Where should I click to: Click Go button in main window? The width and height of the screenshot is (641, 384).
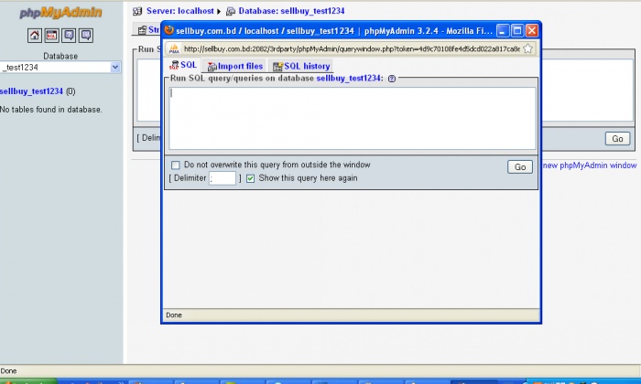(617, 139)
